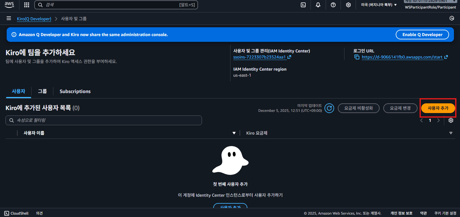This screenshot has height=217, width=460.
Task: Open the notifications bell
Action: pos(318,5)
